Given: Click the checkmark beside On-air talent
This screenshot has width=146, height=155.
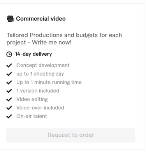Looking at the screenshot, I should click(x=9, y=116).
